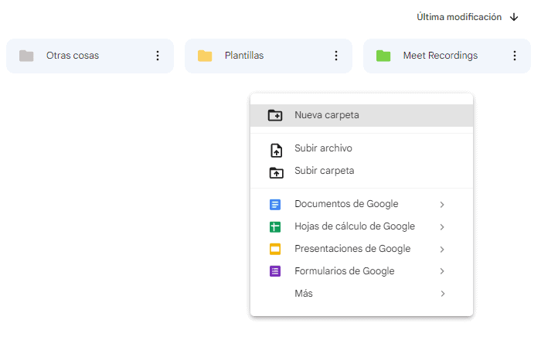The width and height of the screenshot is (541, 340).
Task: Click the green Google Sheets icon
Action: [x=275, y=227]
